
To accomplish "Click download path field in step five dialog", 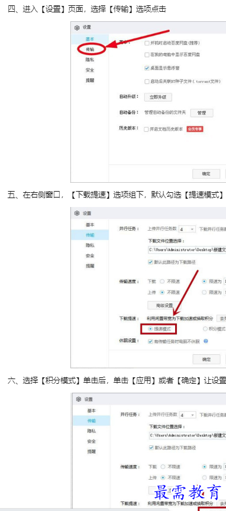I will coord(187,250).
